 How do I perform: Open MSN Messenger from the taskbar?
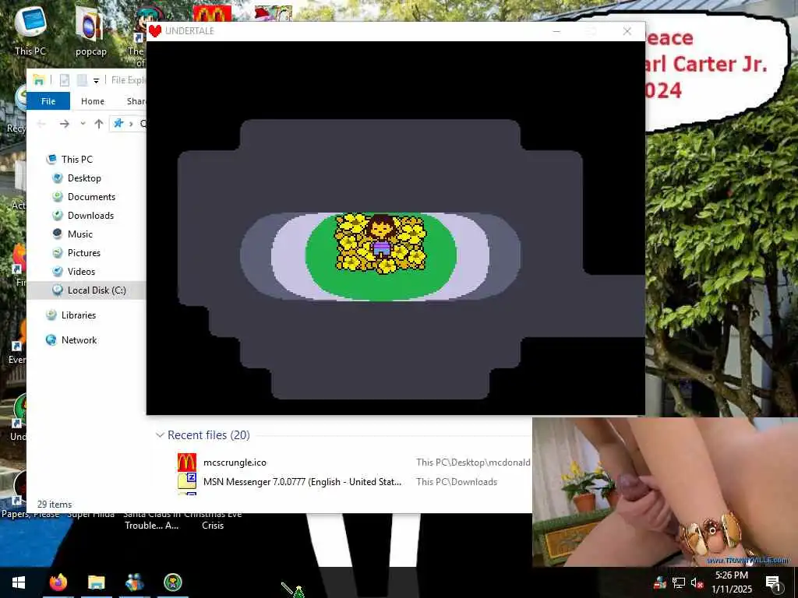click(x=134, y=582)
